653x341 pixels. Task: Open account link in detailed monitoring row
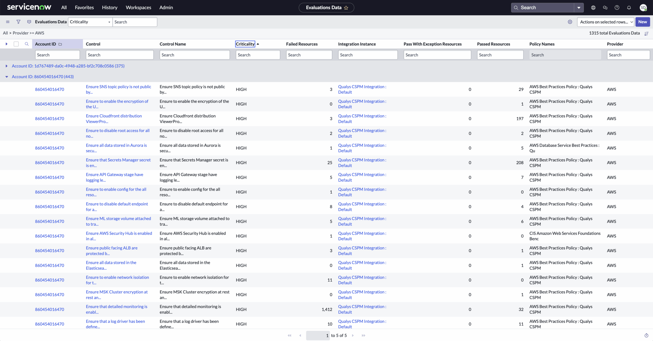pos(49,309)
